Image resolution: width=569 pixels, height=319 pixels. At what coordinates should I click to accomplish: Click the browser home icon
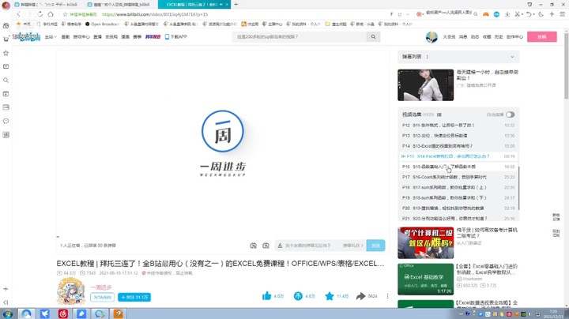click(51, 14)
